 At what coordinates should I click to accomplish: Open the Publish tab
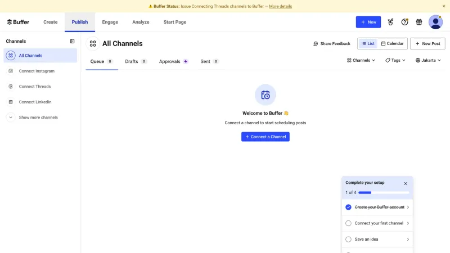80,22
